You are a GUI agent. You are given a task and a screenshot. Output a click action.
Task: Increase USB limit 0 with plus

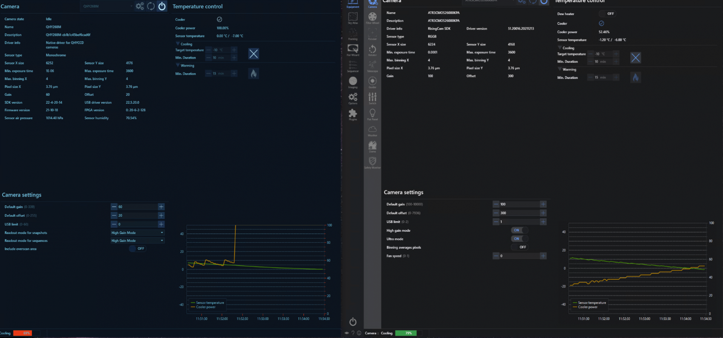(161, 224)
